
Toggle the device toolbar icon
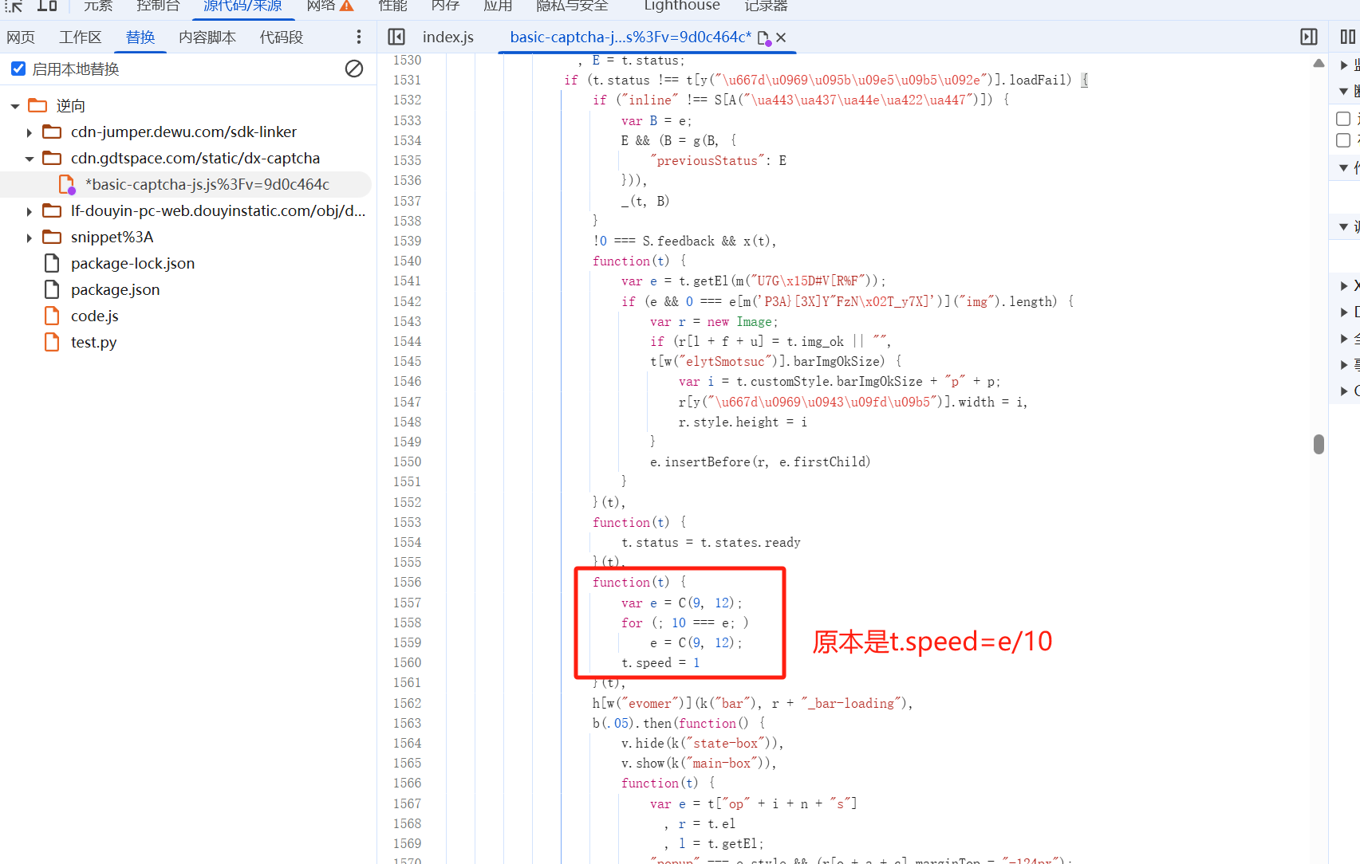pos(47,6)
